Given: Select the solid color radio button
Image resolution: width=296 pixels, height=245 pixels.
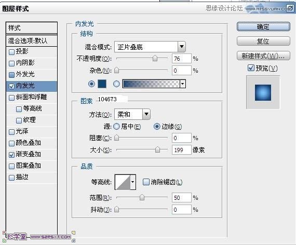Looking at the screenshot, I should pos(91,84).
